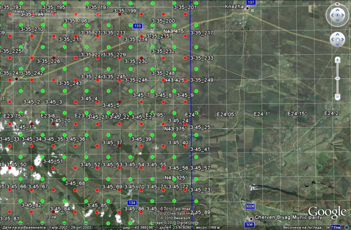
Task: Click the N north indicator on compass
Action: (x=337, y=4)
